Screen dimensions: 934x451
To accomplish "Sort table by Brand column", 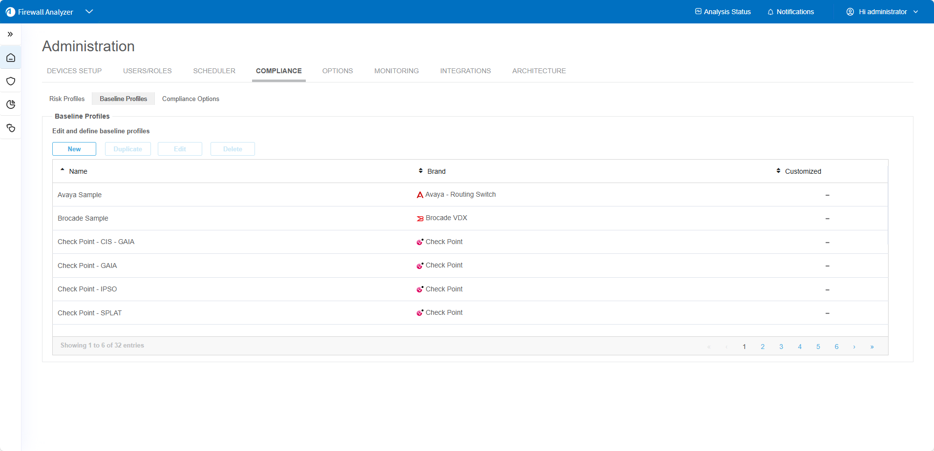I will pos(436,171).
